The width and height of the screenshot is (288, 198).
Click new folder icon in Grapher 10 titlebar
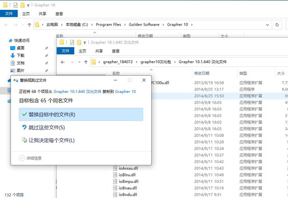pyautogui.click(x=23, y=5)
